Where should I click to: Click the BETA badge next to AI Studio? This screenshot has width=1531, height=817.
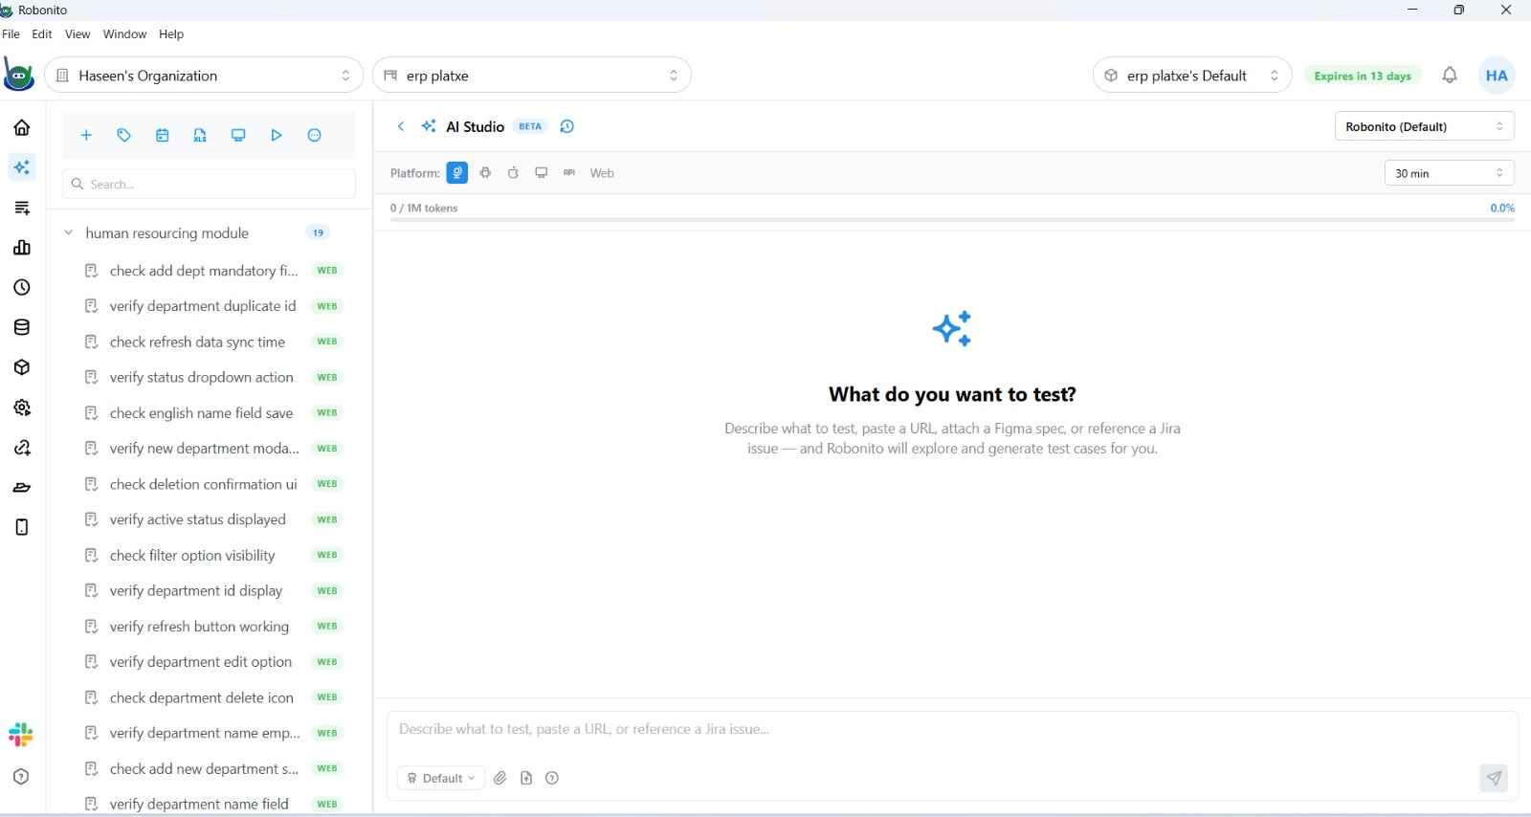pyautogui.click(x=530, y=126)
